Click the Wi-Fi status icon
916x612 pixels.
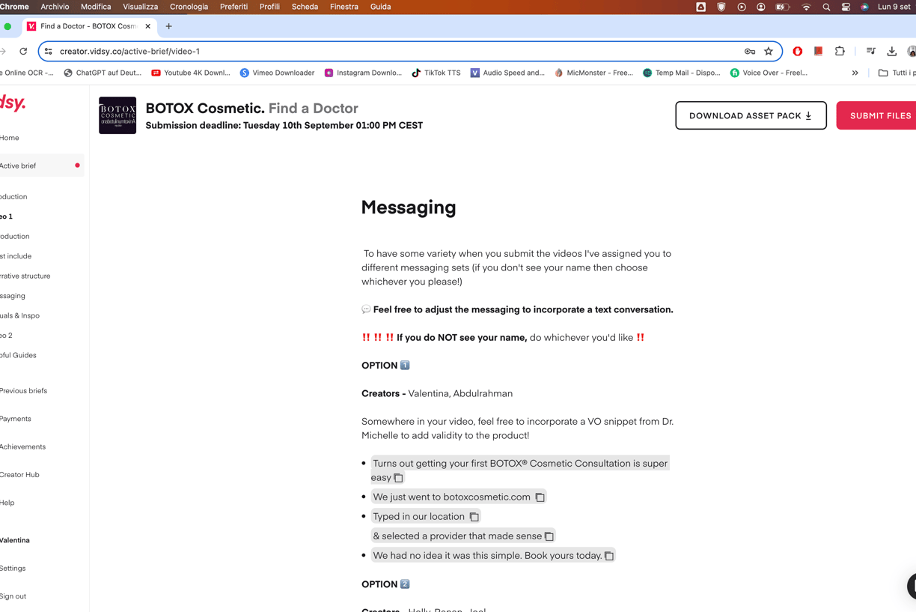point(806,7)
